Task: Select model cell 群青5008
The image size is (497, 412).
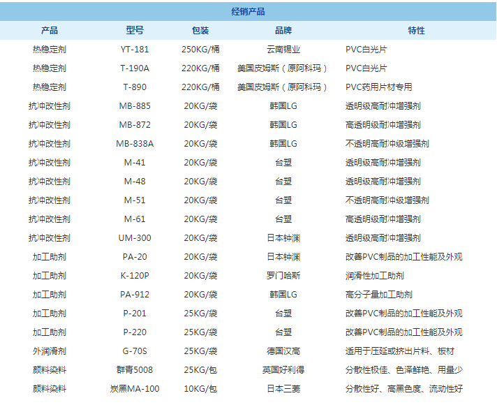Action: (135, 370)
